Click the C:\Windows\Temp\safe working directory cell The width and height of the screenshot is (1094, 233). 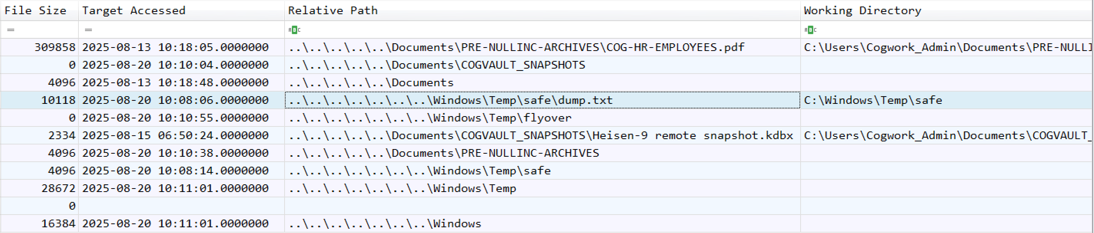tap(873, 100)
